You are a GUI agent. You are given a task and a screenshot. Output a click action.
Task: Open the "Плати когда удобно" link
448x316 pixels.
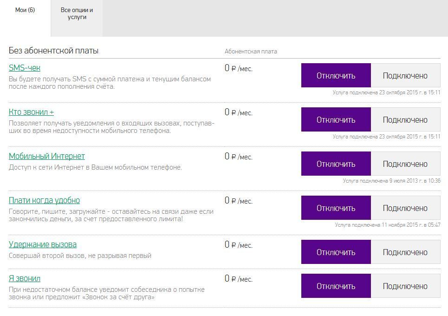(44, 200)
